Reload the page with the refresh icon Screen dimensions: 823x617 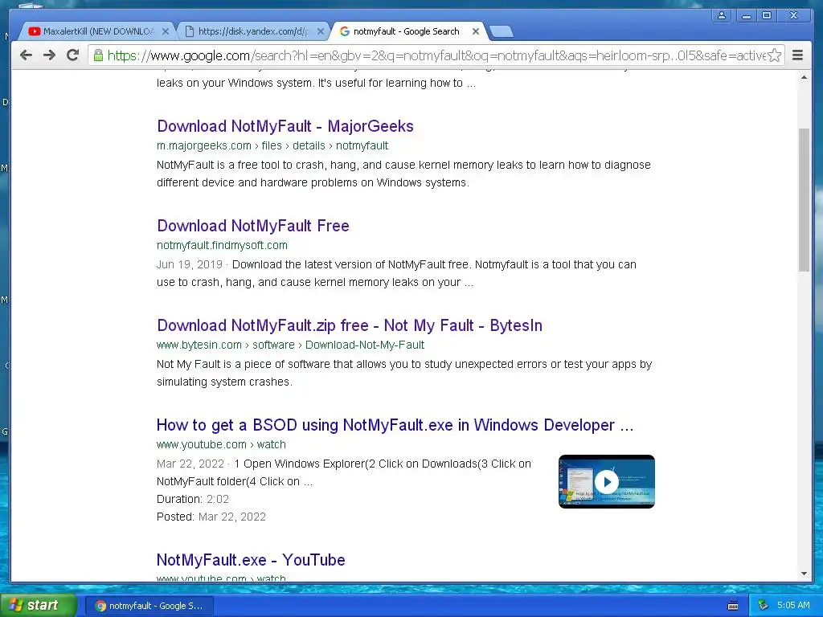(x=73, y=55)
